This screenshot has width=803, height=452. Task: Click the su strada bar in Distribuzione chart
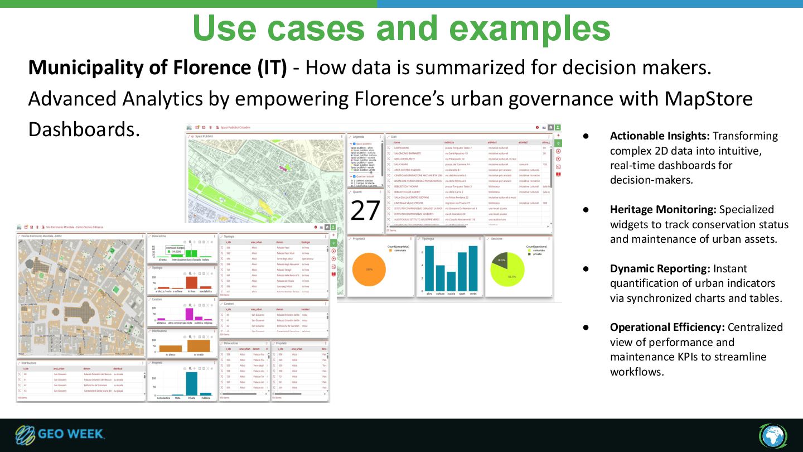point(199,346)
